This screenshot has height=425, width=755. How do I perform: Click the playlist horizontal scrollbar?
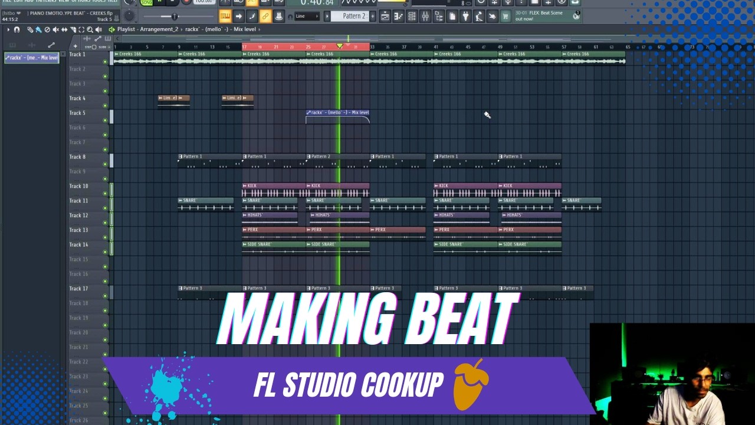pos(413,39)
